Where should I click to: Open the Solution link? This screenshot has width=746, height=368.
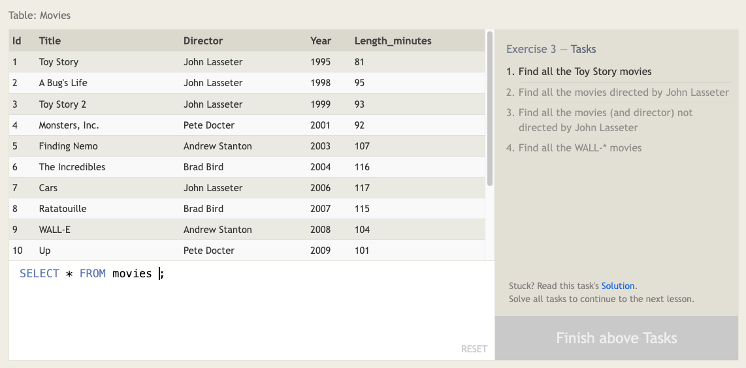(617, 286)
